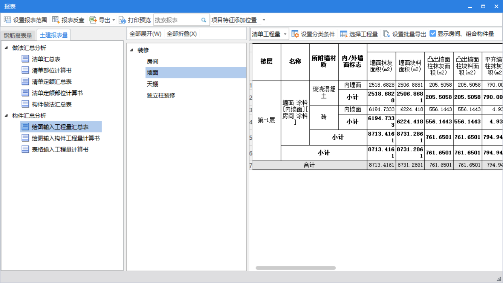
Task: Click the cell with value 2518.6828 in row 1
Action: click(x=381, y=85)
